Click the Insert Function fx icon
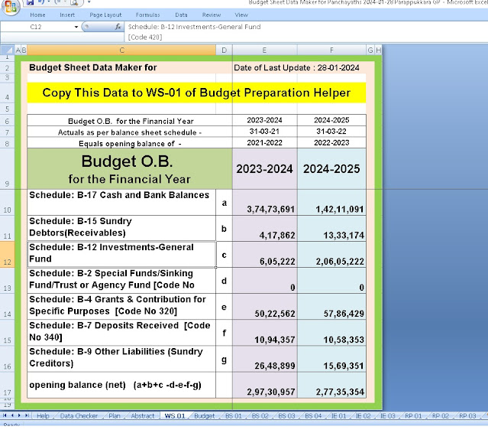This screenshot has height=433, width=488. 118,27
